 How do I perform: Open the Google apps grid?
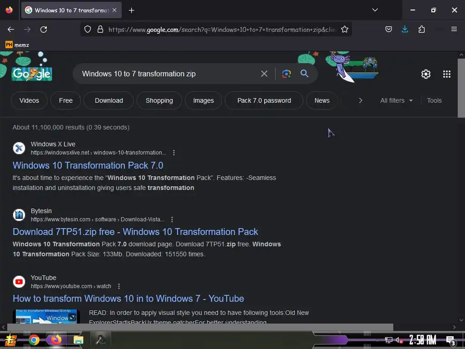[447, 74]
